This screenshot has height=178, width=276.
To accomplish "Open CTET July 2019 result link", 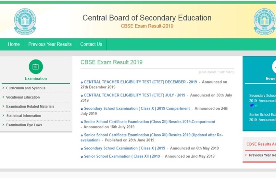I will click(134, 95).
